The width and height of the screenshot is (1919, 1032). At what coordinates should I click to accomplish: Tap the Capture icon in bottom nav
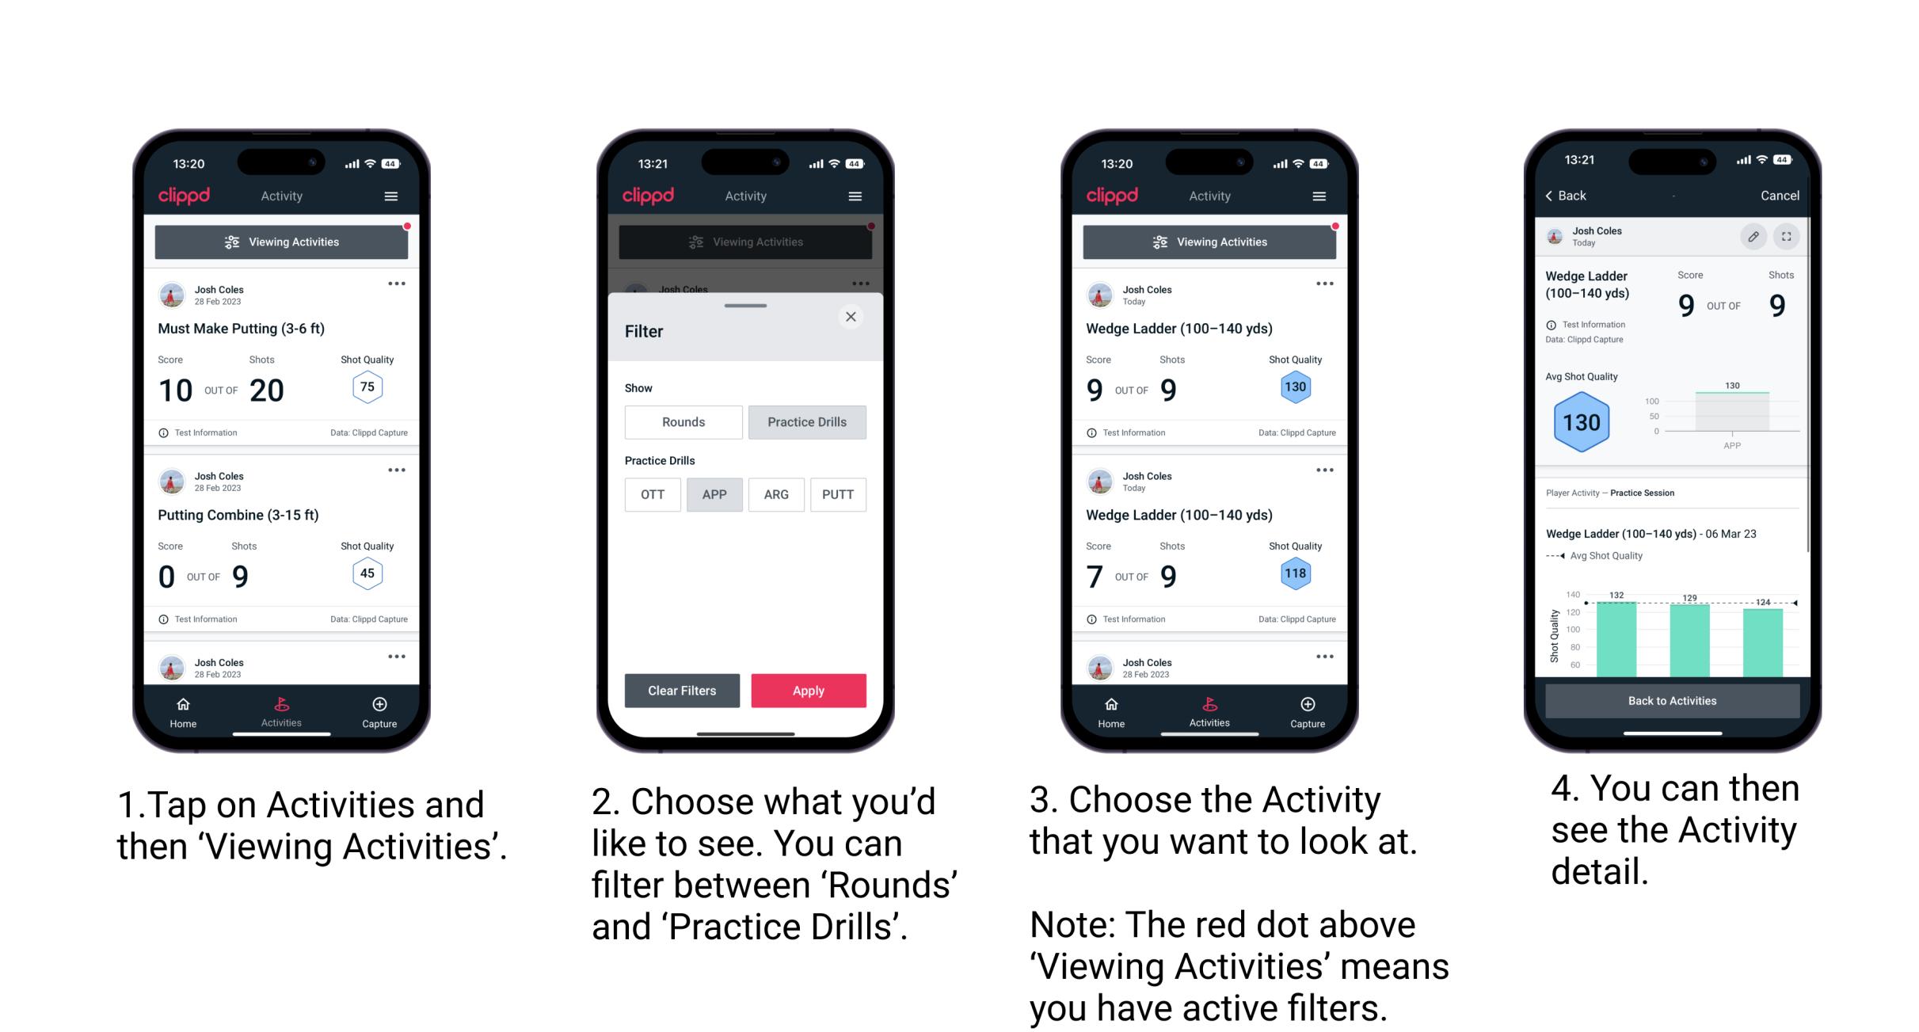[381, 709]
